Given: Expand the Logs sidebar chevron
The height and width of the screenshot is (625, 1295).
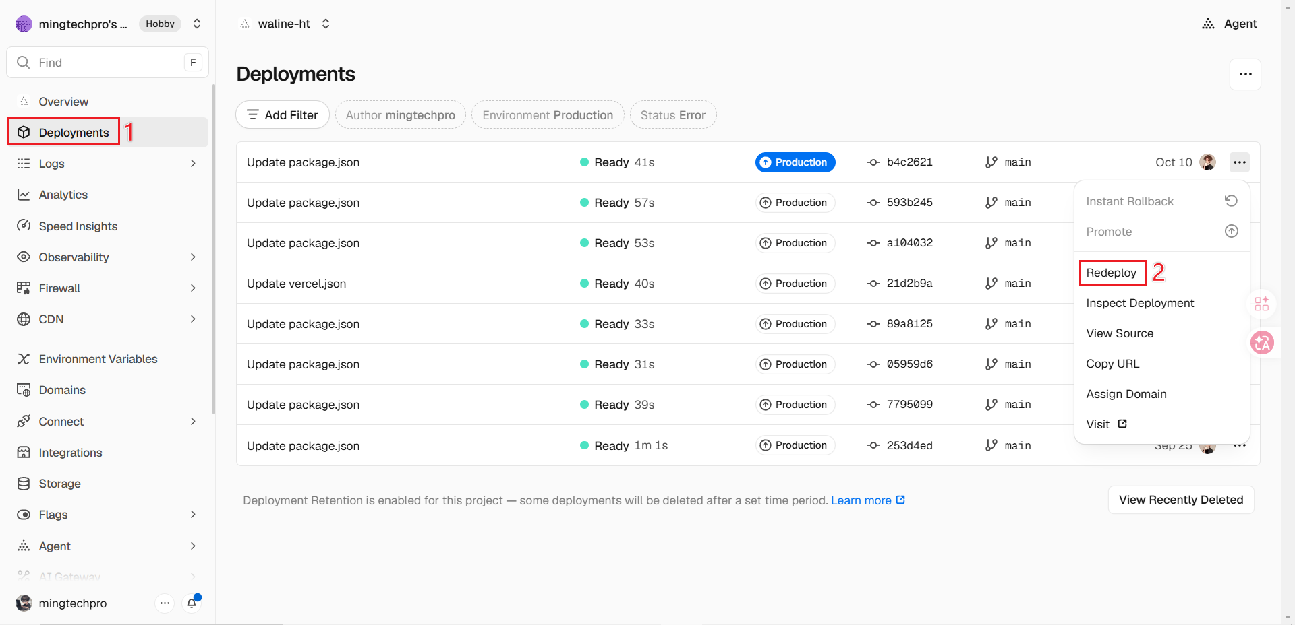Looking at the screenshot, I should pyautogui.click(x=193, y=164).
